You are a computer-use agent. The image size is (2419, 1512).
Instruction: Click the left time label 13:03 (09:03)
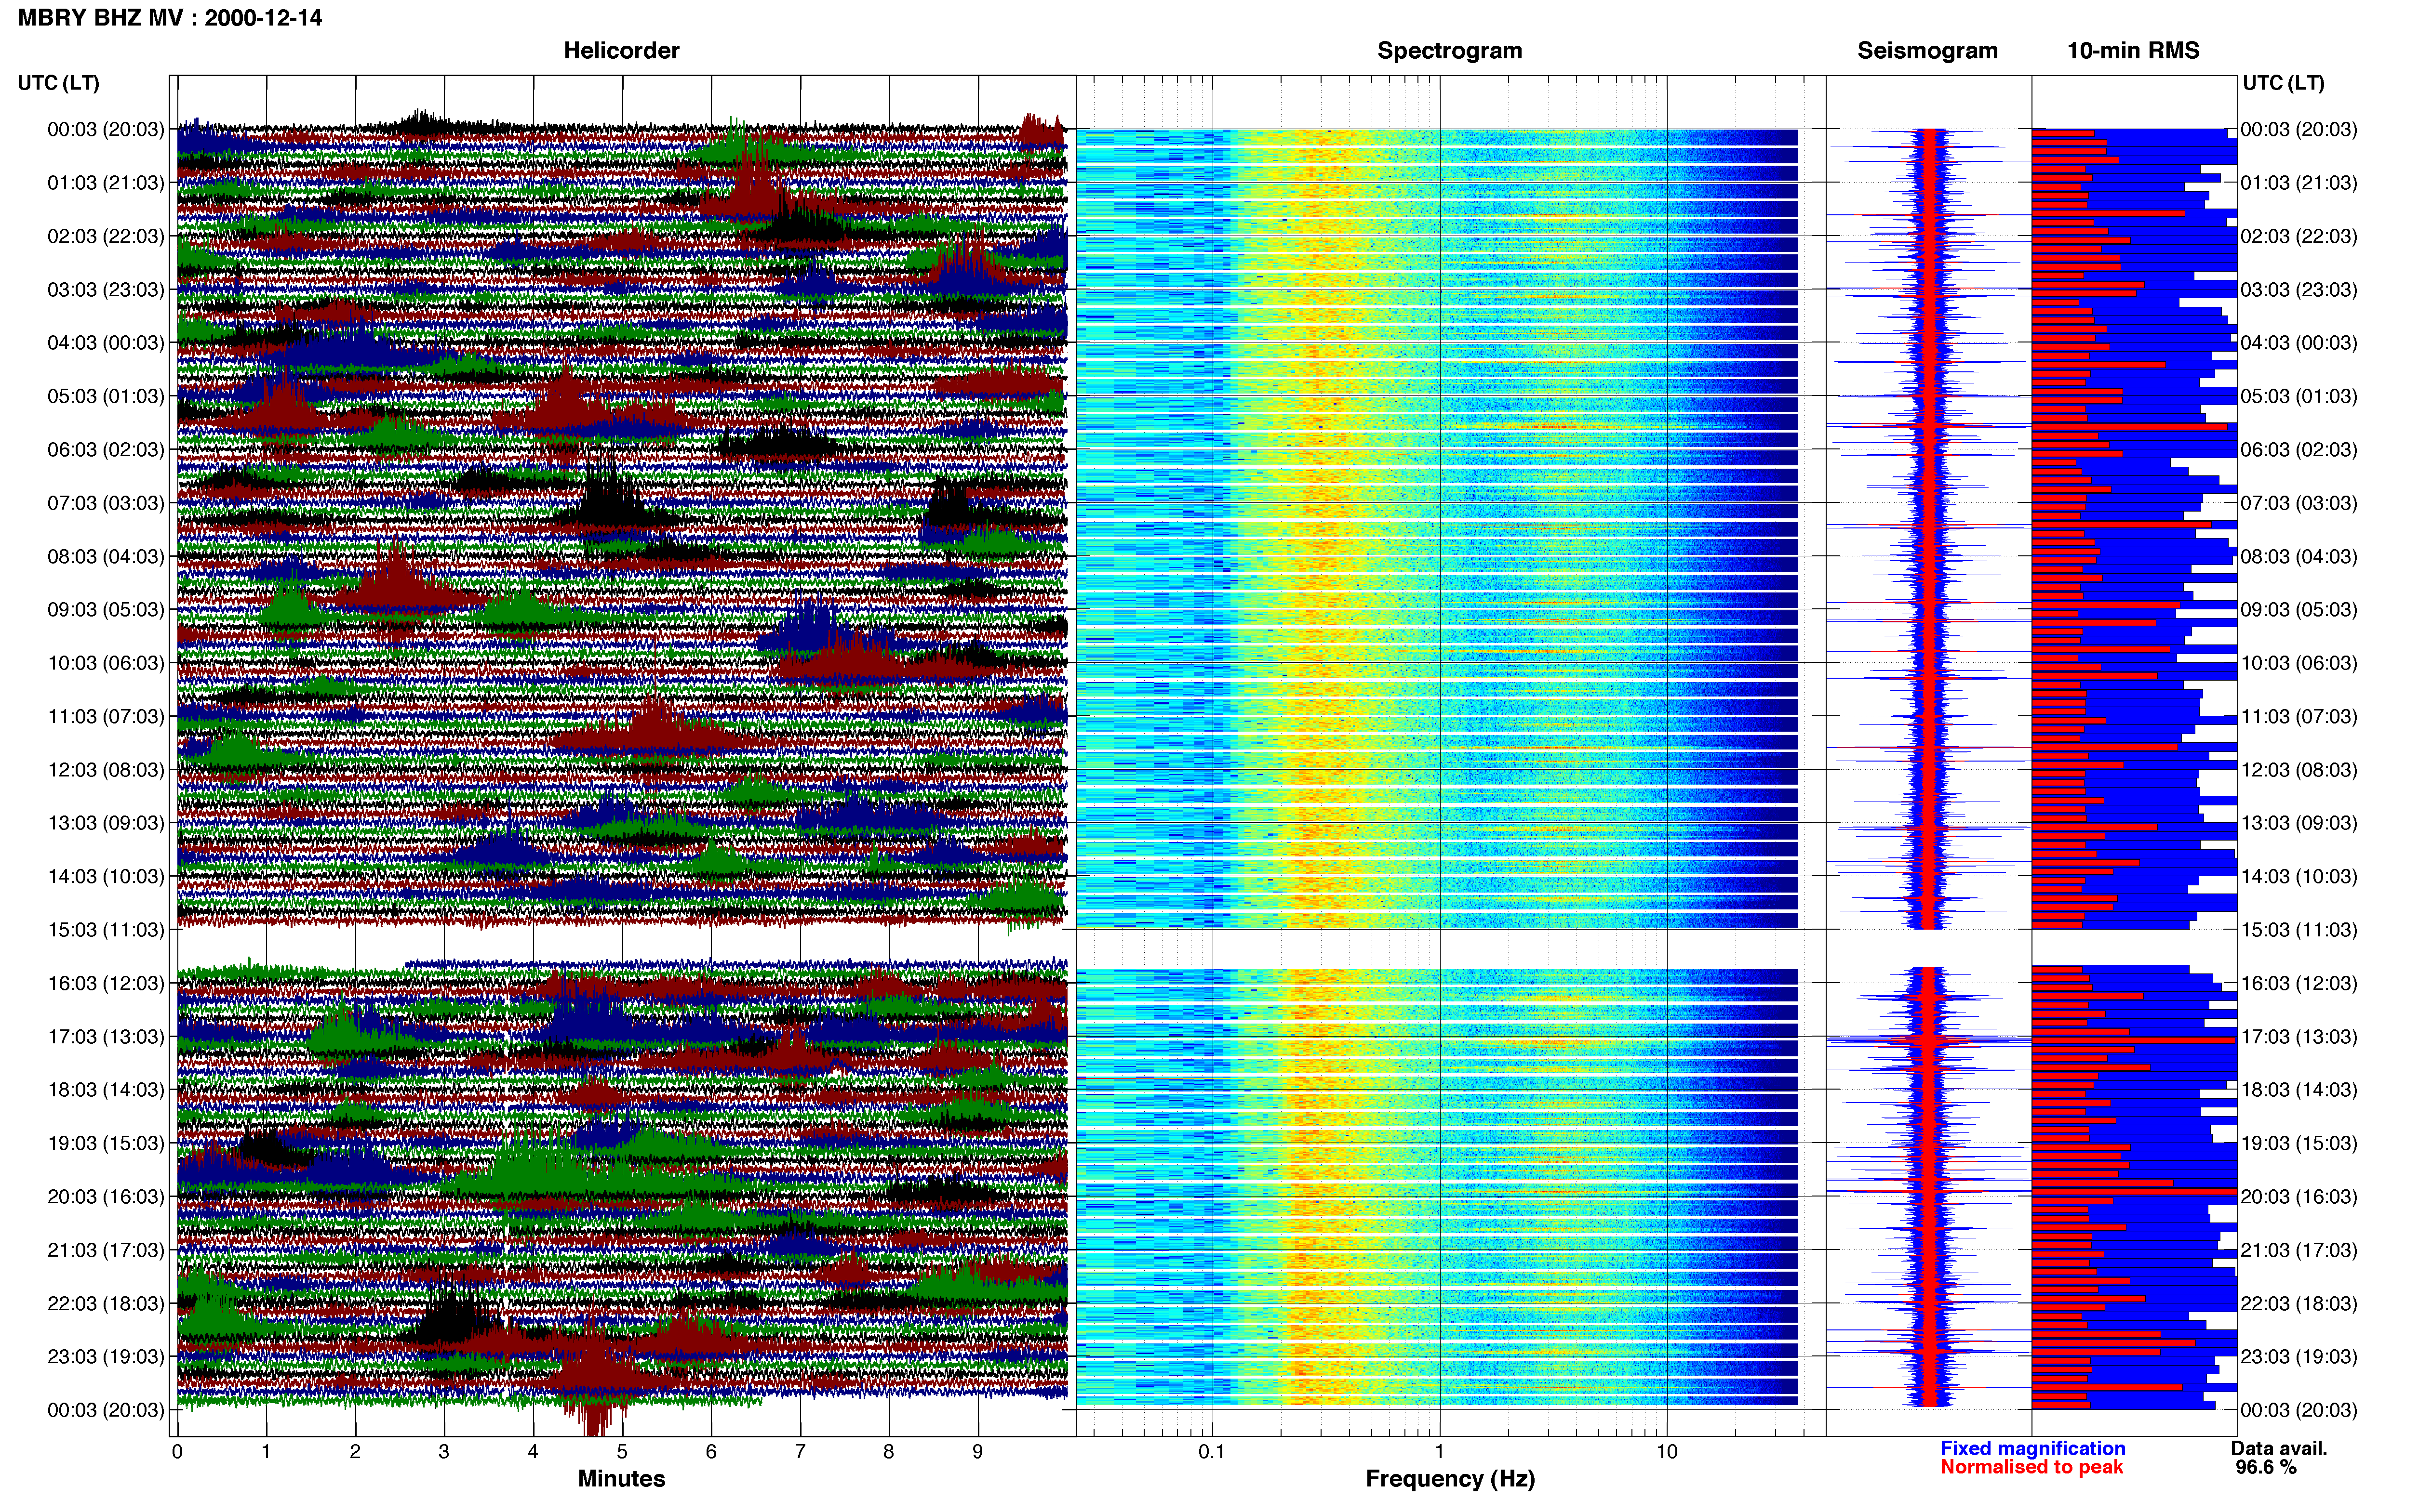(106, 823)
